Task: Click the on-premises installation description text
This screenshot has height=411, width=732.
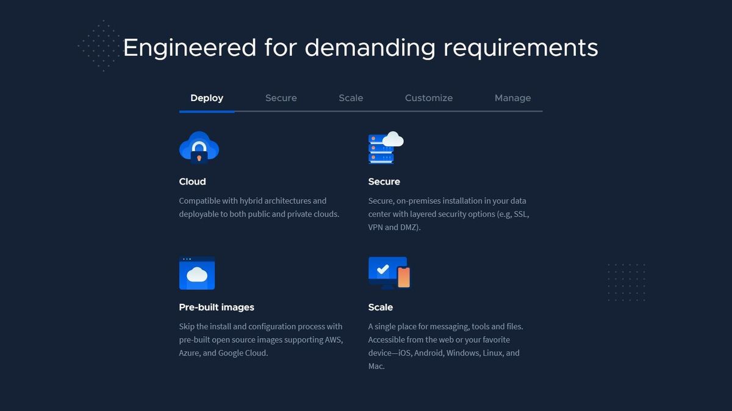Action: [x=448, y=214]
